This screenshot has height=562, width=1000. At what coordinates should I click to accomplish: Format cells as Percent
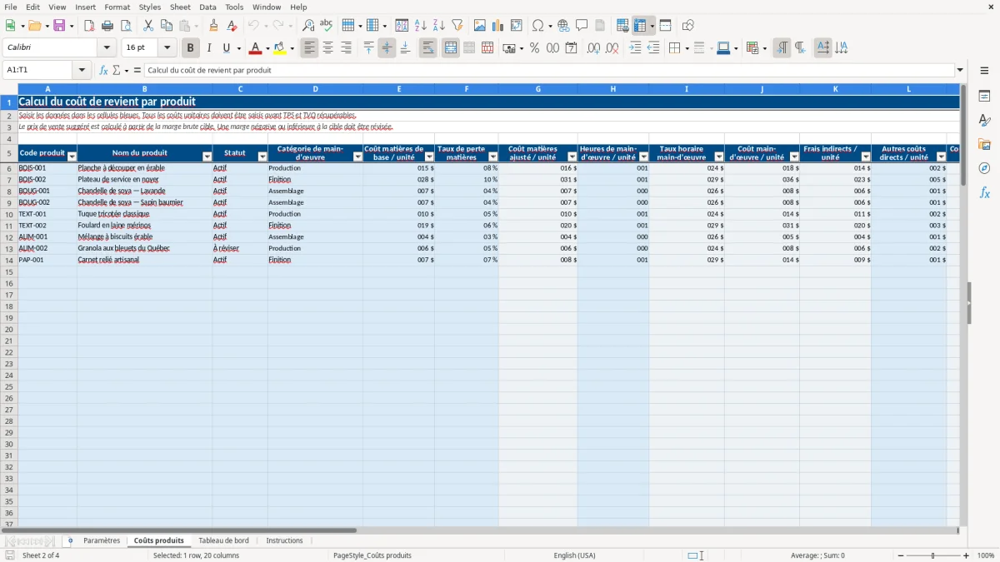click(534, 48)
